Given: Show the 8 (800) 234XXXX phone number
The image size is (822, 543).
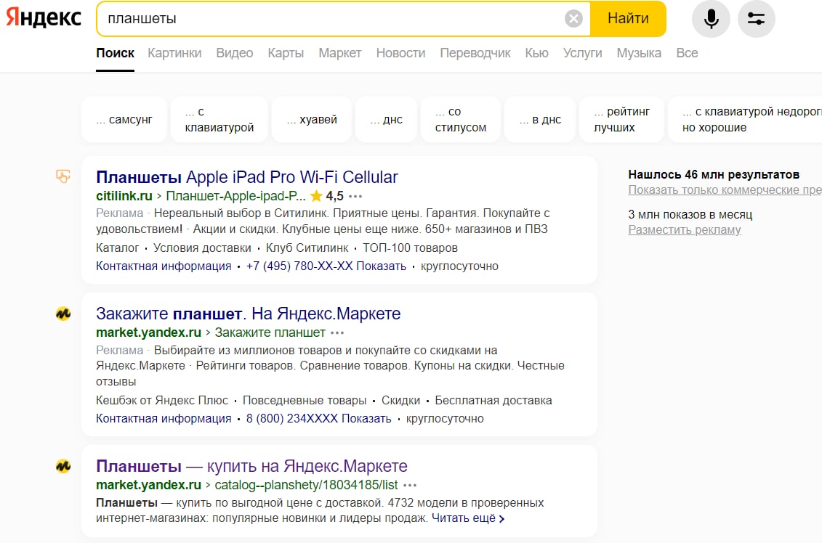Looking at the screenshot, I should (x=319, y=418).
